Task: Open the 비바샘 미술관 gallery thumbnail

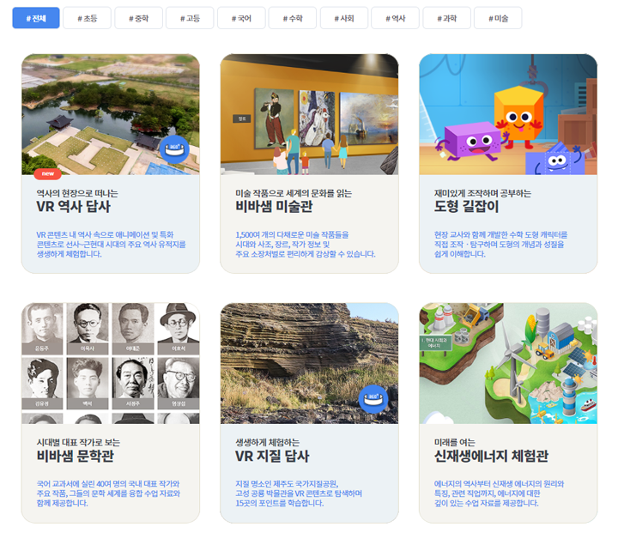Action: point(309,114)
